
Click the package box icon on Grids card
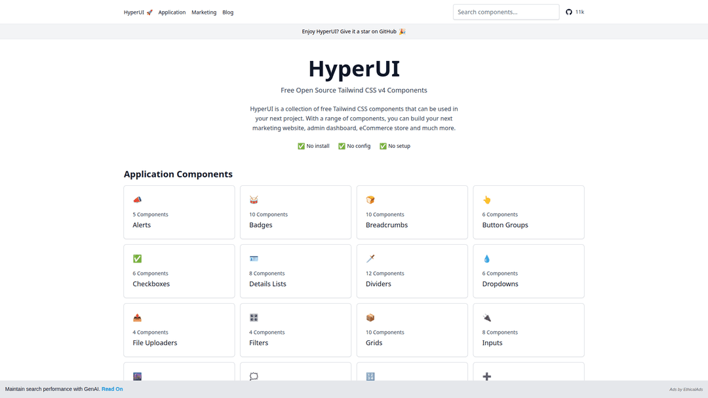pos(370,317)
